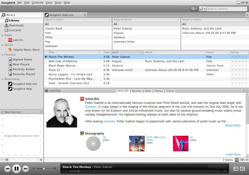Open Last.fm radio in the sidebar
The image size is (249, 175).
pyautogui.click(x=19, y=40)
